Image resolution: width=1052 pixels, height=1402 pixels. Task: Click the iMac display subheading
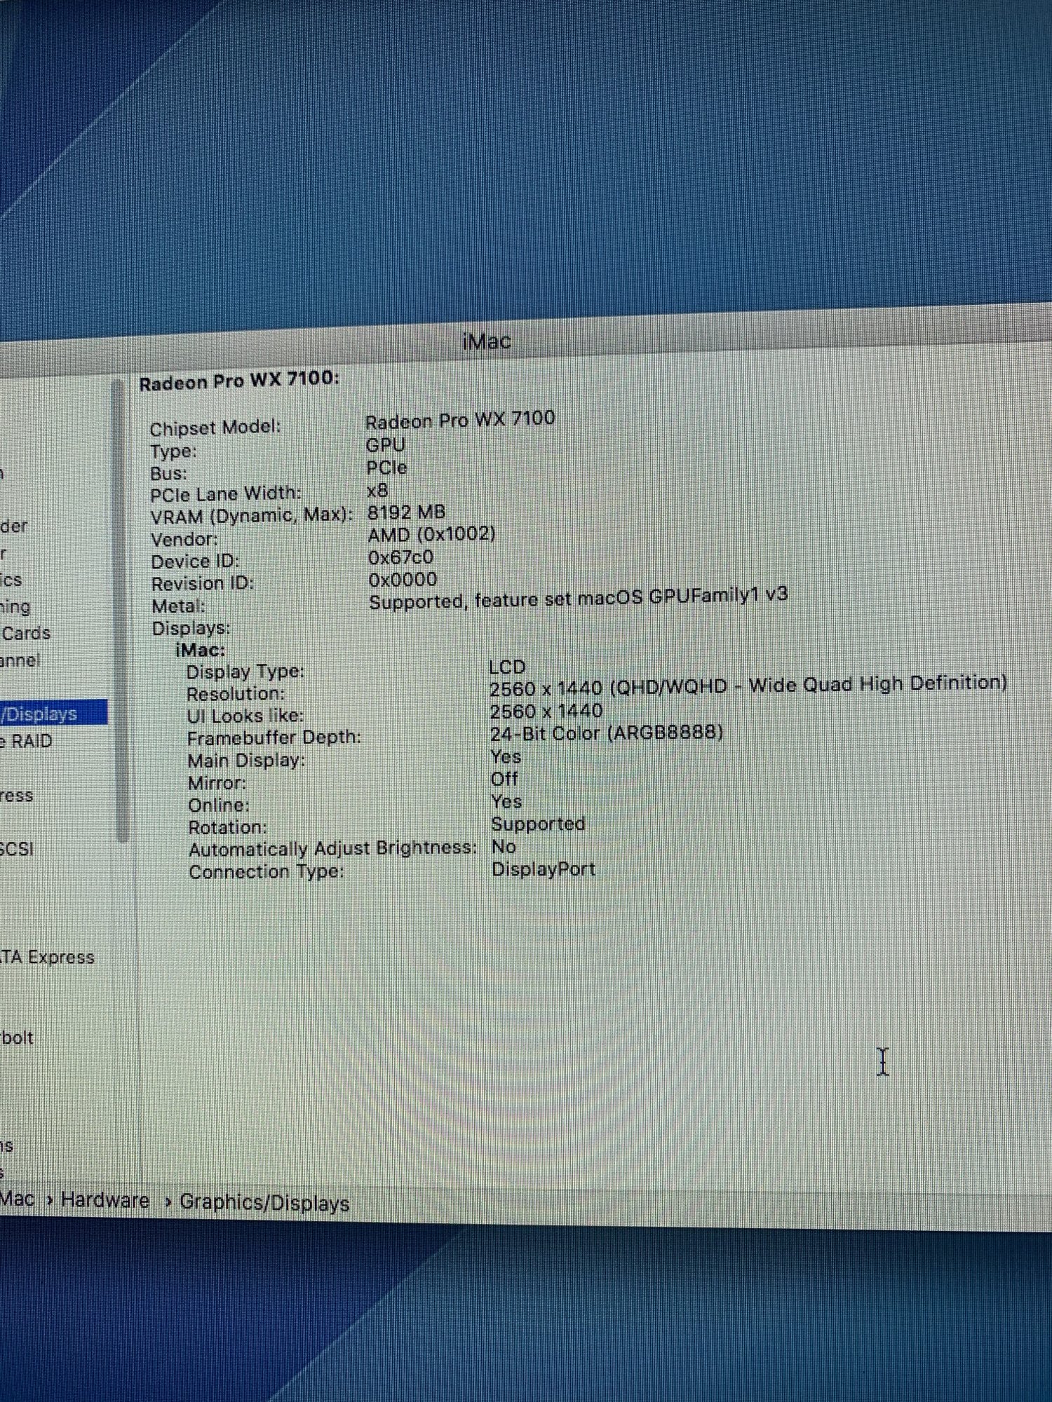[x=200, y=650]
